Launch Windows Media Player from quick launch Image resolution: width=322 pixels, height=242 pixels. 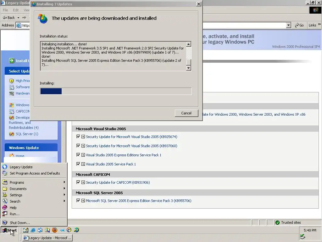(x=69, y=230)
